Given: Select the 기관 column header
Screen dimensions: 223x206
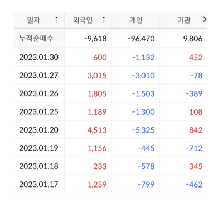Looking at the screenshot, I should coord(183,20).
